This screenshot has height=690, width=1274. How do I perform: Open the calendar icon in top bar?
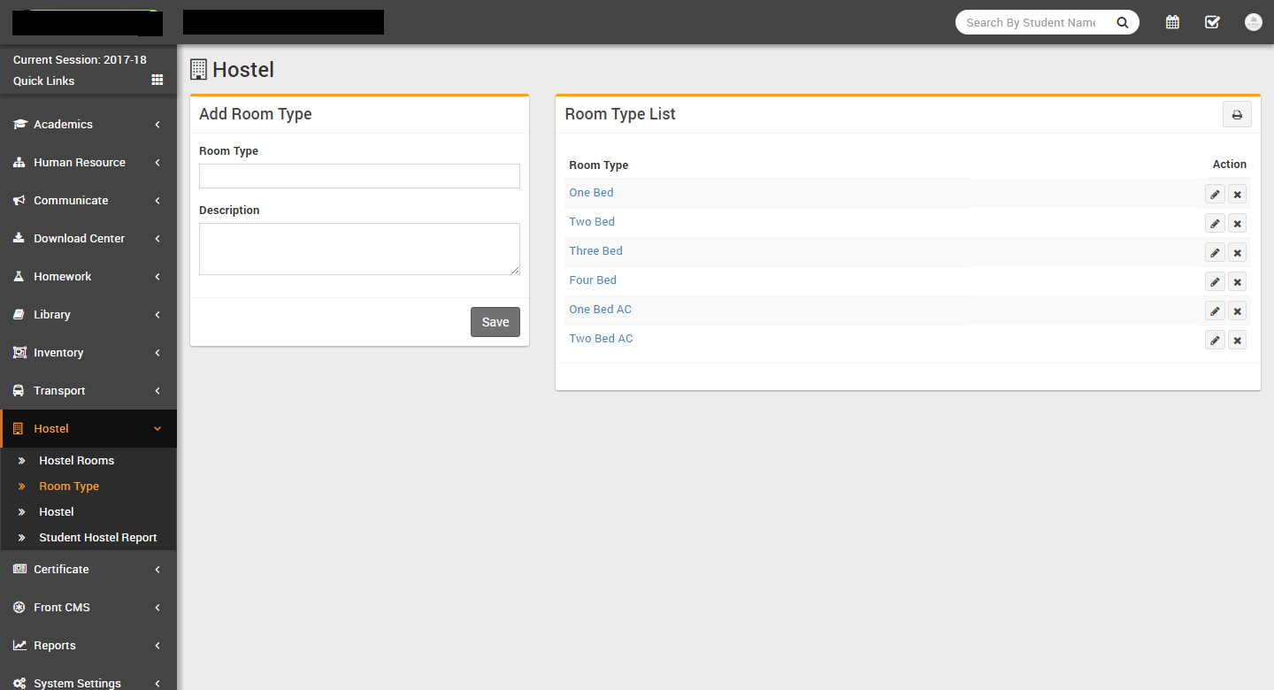click(1172, 22)
